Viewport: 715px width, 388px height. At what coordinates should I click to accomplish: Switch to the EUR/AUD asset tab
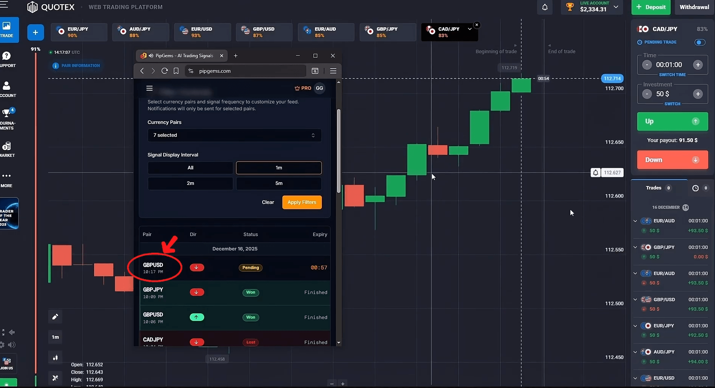(326, 32)
